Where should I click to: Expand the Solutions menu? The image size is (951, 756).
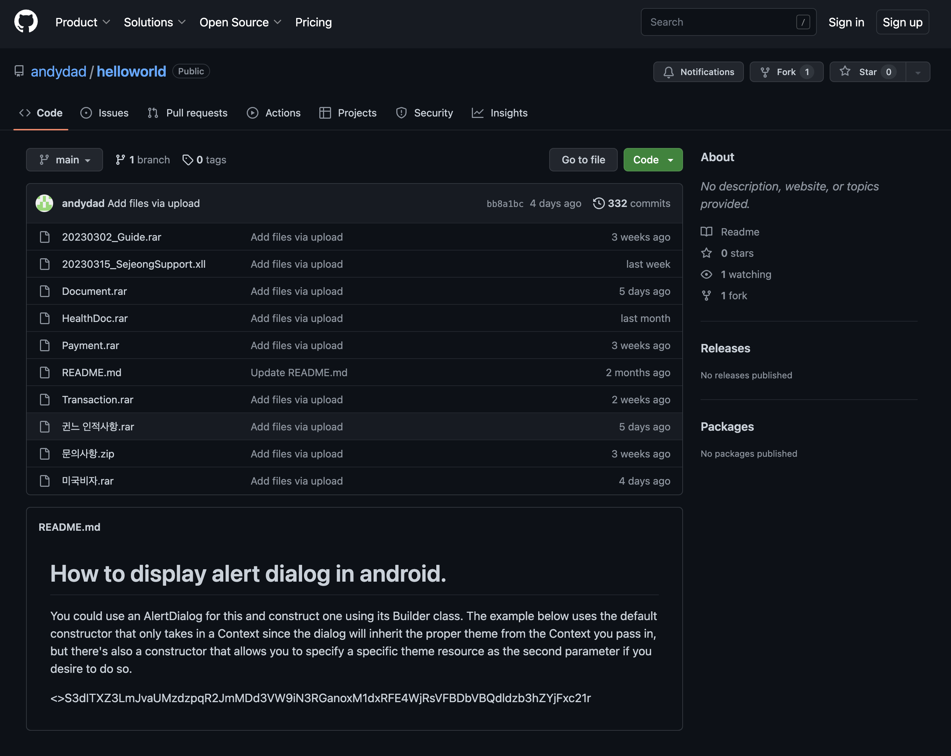(x=154, y=22)
